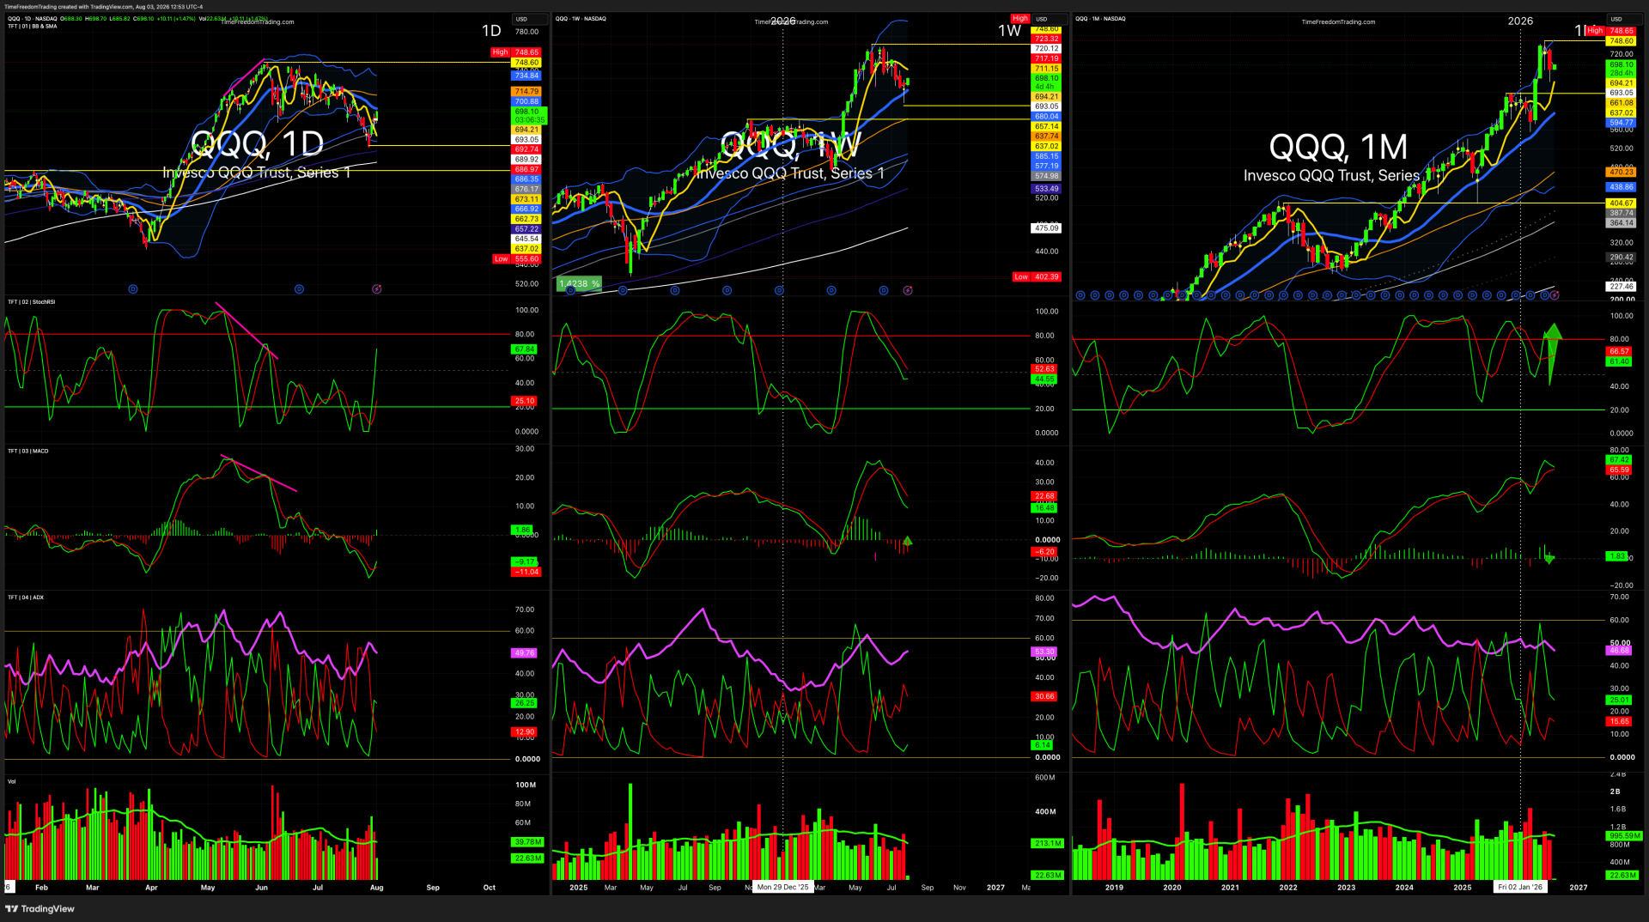Click the TradingView logo

coord(40,908)
